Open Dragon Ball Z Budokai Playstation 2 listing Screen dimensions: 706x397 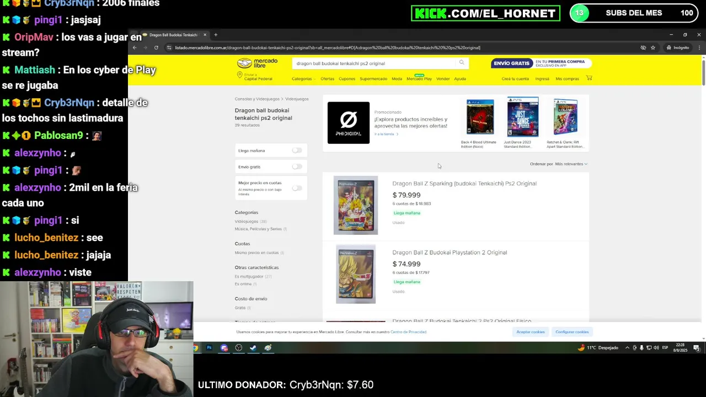pos(450,253)
